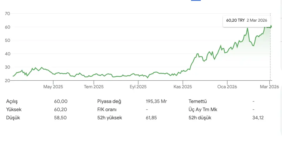Click the 52h düşük stat label
The height and width of the screenshot is (143, 282).
pyautogui.click(x=200, y=118)
